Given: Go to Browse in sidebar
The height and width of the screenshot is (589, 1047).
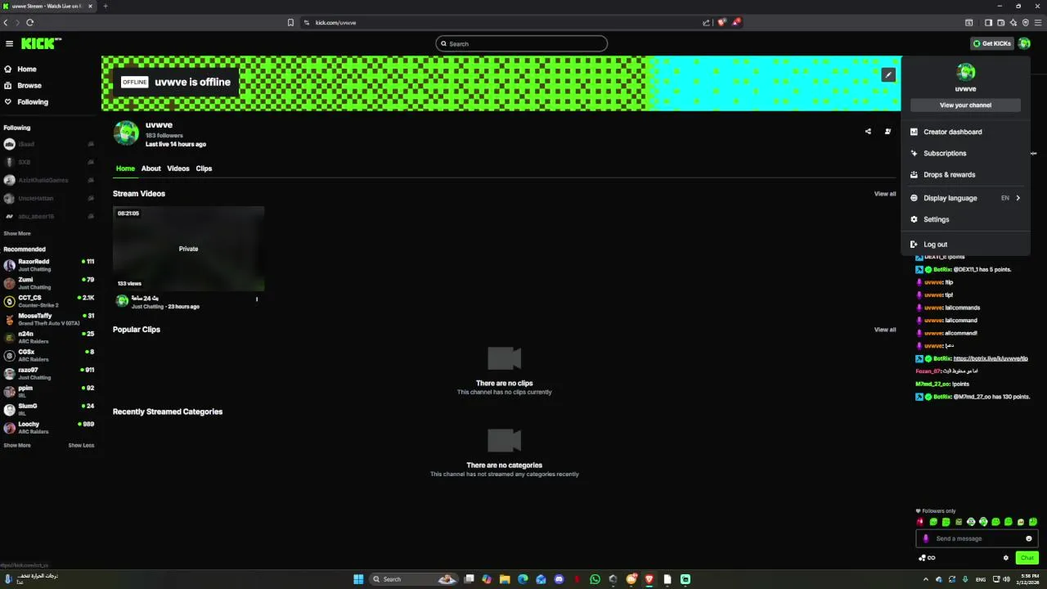Looking at the screenshot, I should 29,85.
